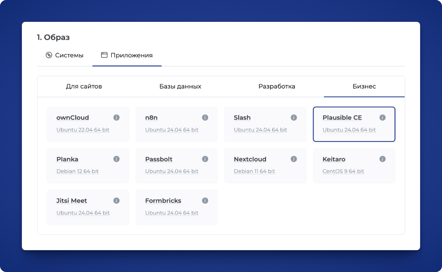Select the Jitsi Meet app name

pyautogui.click(x=72, y=201)
